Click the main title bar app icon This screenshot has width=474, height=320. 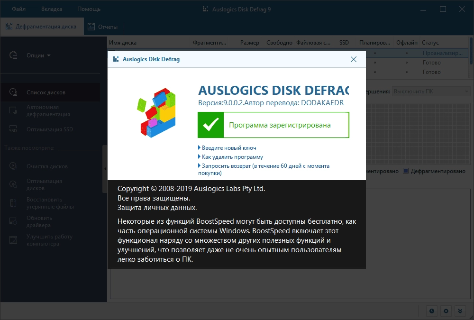(x=205, y=9)
